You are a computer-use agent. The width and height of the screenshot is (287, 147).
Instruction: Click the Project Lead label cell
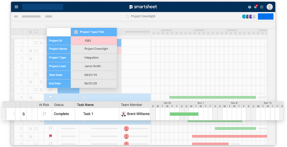coord(59,66)
